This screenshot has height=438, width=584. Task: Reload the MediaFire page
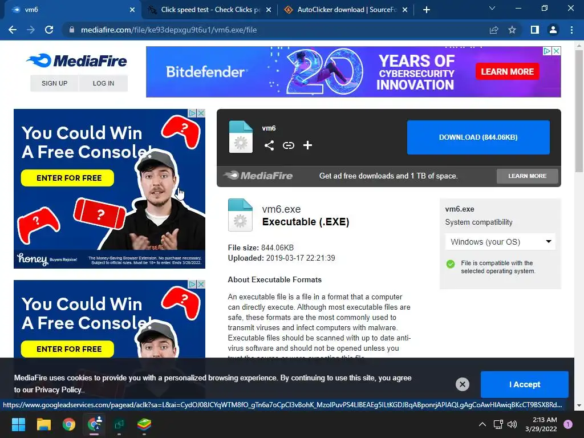[x=49, y=30]
